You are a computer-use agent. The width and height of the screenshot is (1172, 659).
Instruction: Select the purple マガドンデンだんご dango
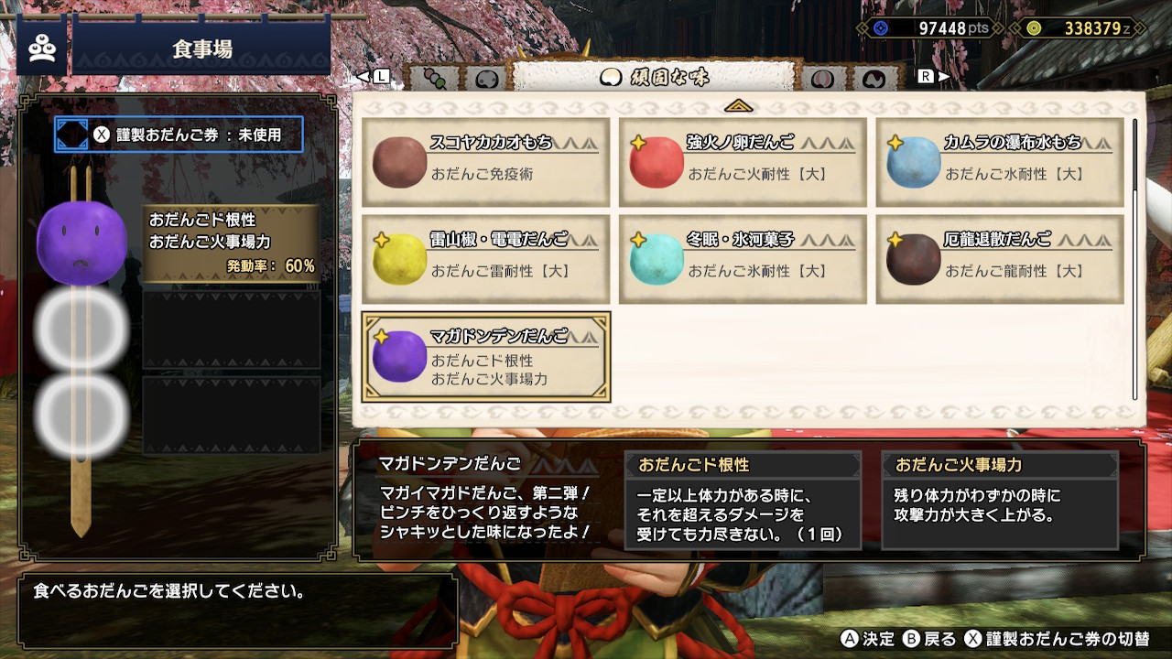click(x=485, y=357)
